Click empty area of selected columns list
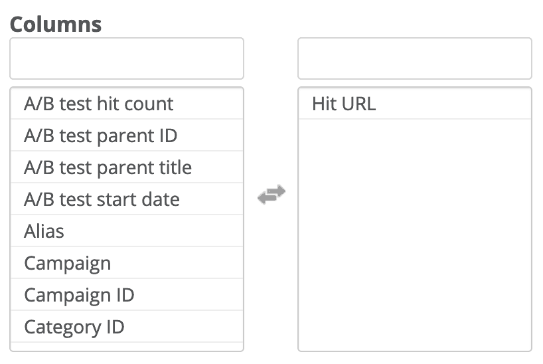The height and width of the screenshot is (364, 543). [x=415, y=234]
